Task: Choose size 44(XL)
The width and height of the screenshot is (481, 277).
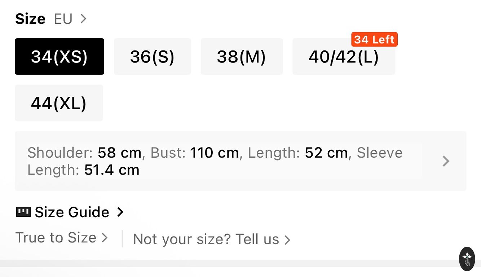Action: 59,103
